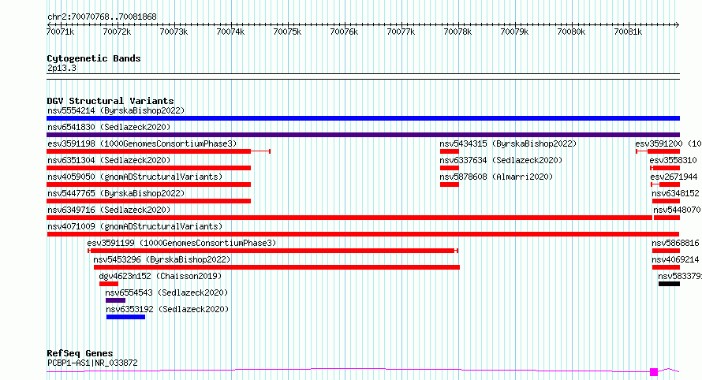702x380 pixels.
Task: Open nsv5447765 (ByrskaBishop2022) label
Action: (116, 193)
